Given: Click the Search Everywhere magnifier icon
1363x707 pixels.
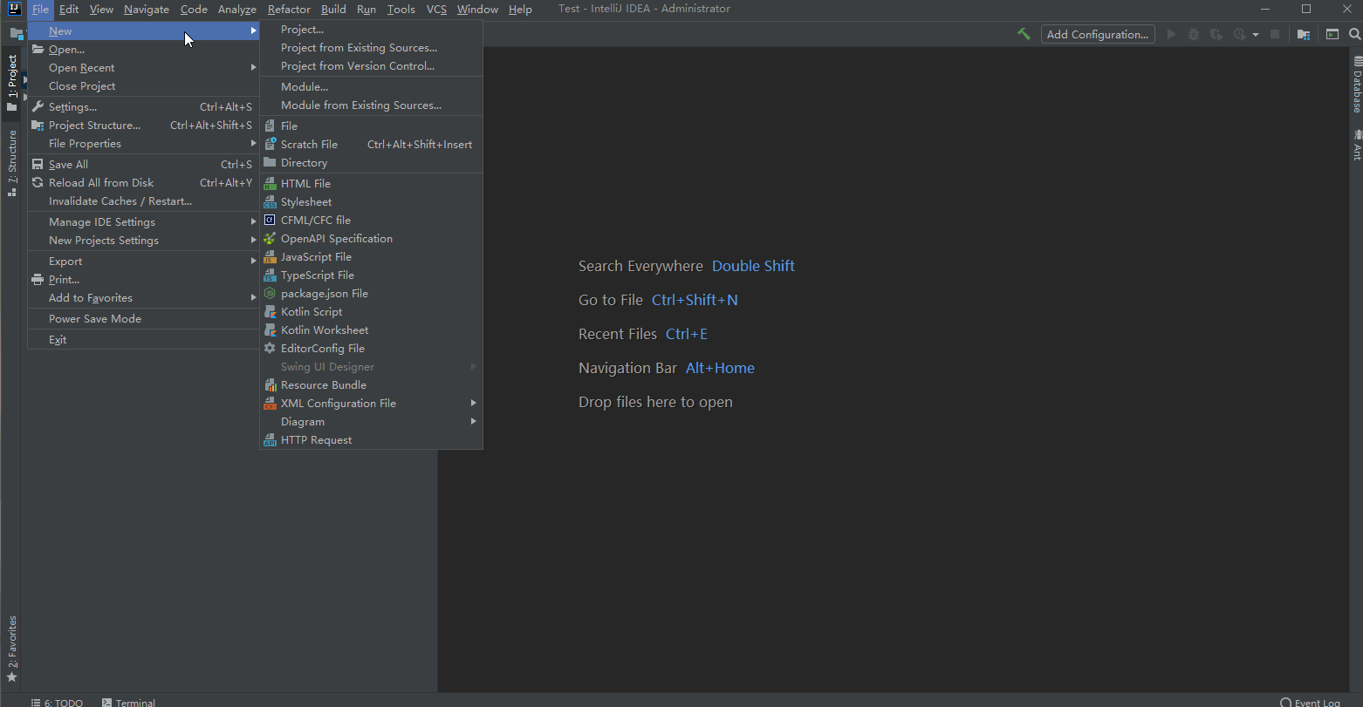Looking at the screenshot, I should click(x=1355, y=34).
